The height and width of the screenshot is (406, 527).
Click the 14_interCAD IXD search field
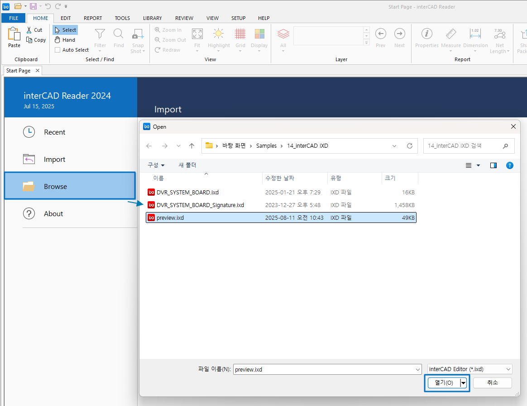point(469,145)
